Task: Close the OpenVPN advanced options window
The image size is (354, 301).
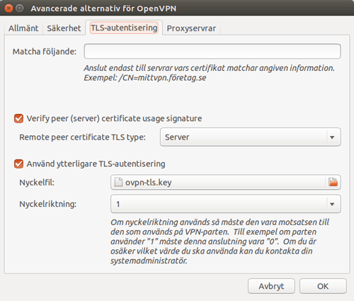Action: click(8, 8)
